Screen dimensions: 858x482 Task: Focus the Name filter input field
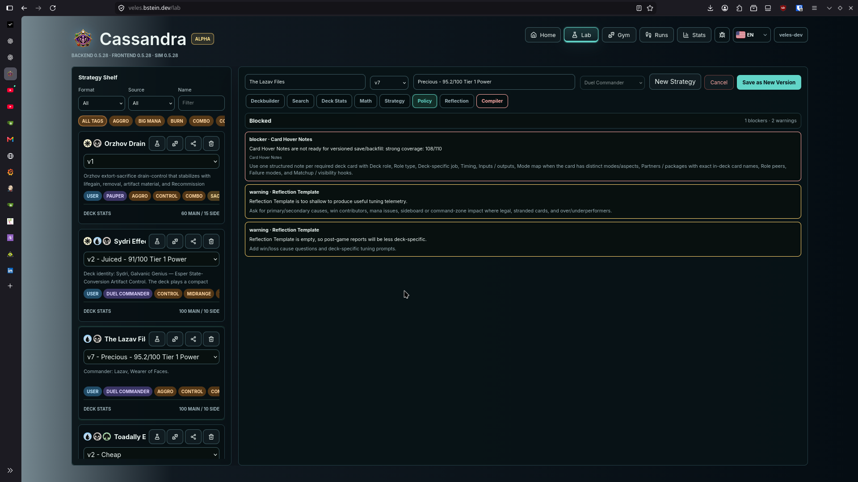tap(202, 103)
